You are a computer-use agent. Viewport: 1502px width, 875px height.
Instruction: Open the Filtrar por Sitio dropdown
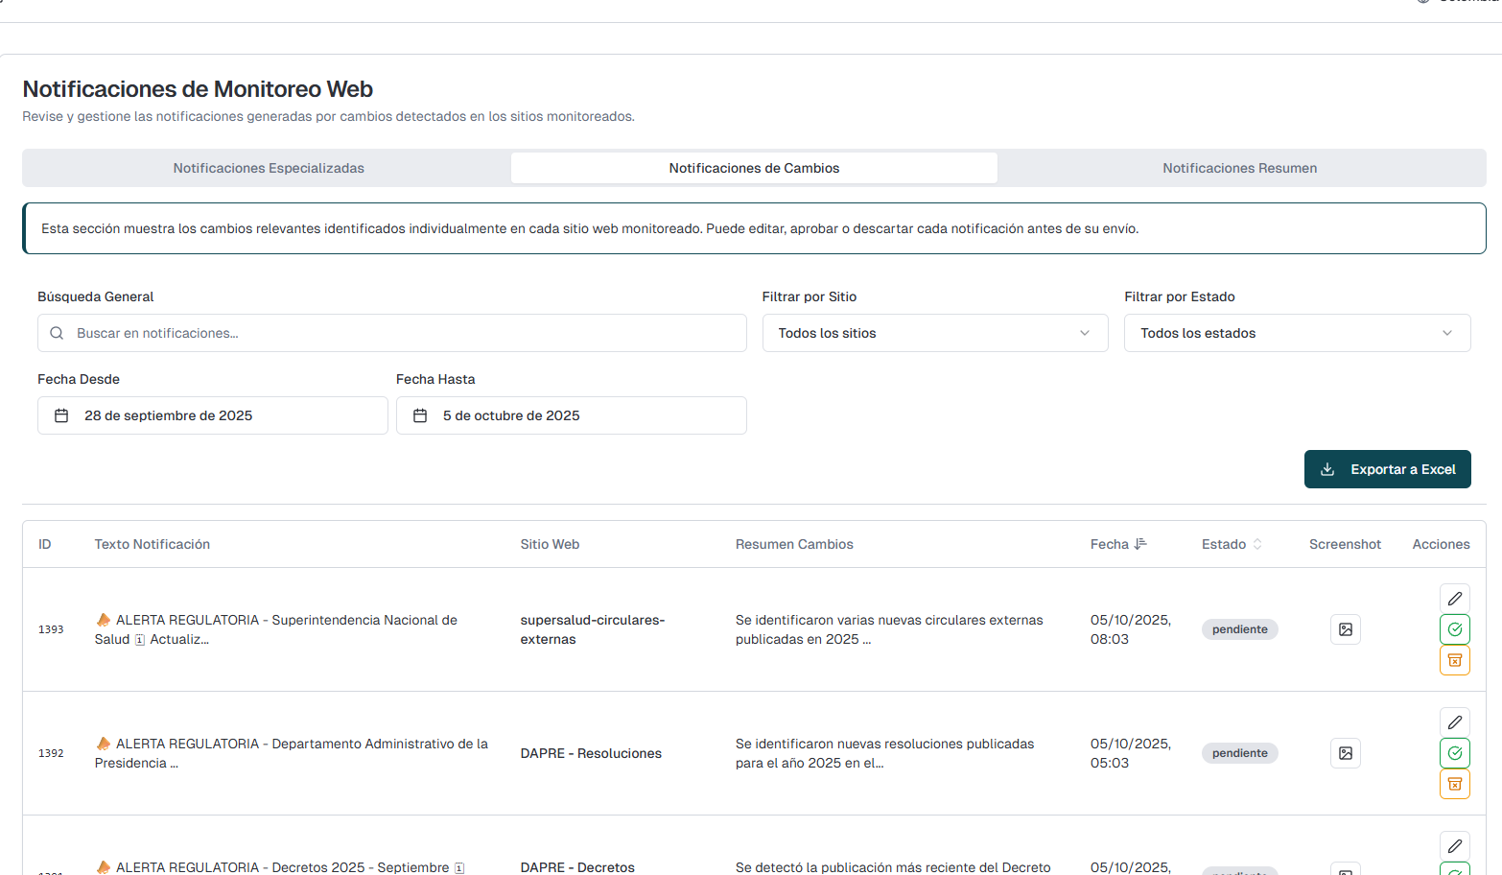click(934, 333)
